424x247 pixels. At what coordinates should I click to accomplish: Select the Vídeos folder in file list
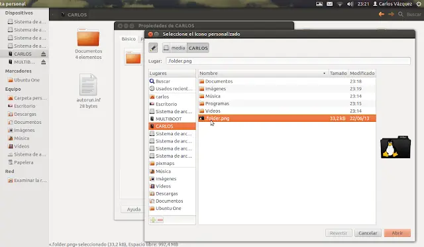[x=287, y=111]
